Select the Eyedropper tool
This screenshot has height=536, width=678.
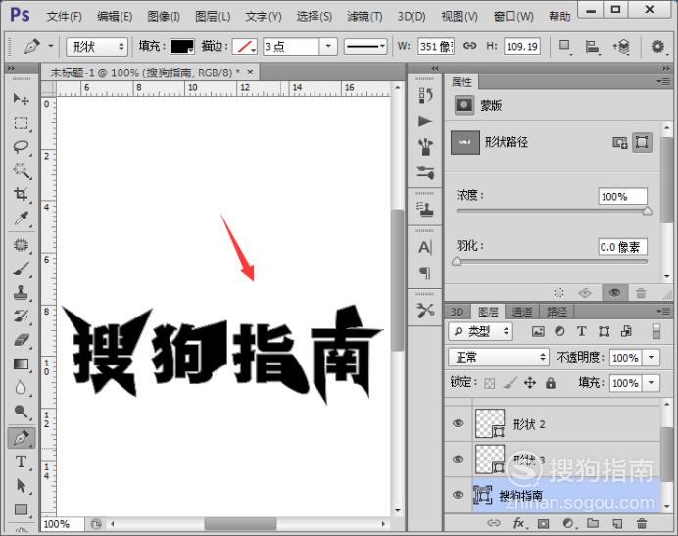click(x=21, y=219)
